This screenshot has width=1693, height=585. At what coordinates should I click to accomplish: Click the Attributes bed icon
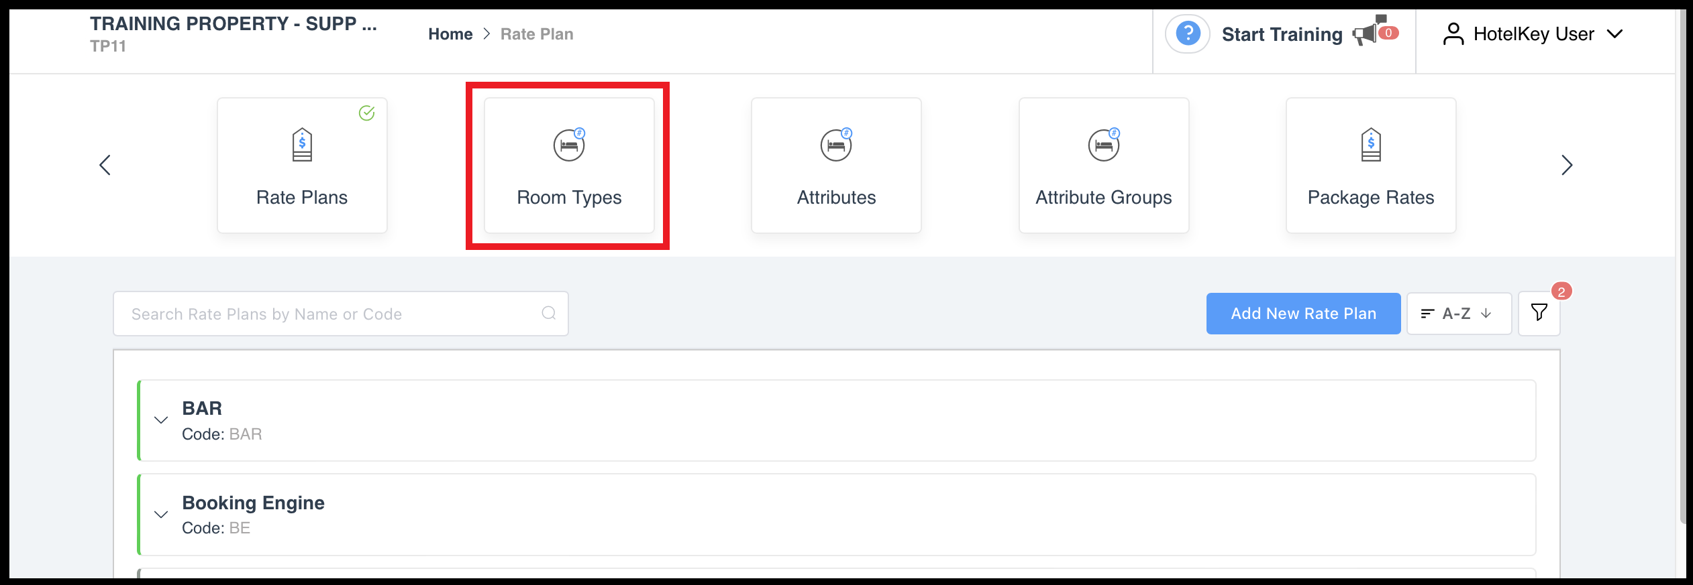(835, 145)
